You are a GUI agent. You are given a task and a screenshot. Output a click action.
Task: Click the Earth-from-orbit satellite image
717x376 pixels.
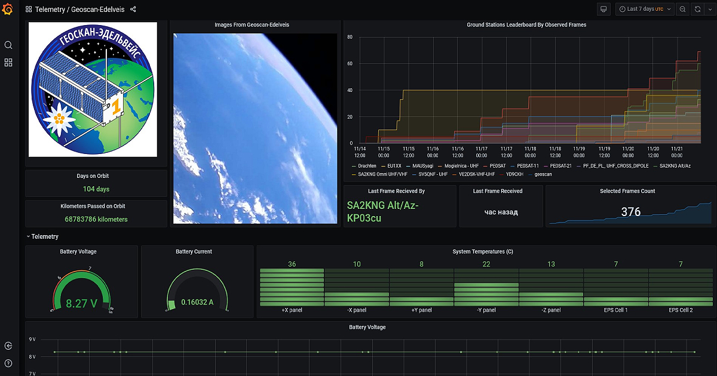pos(255,128)
